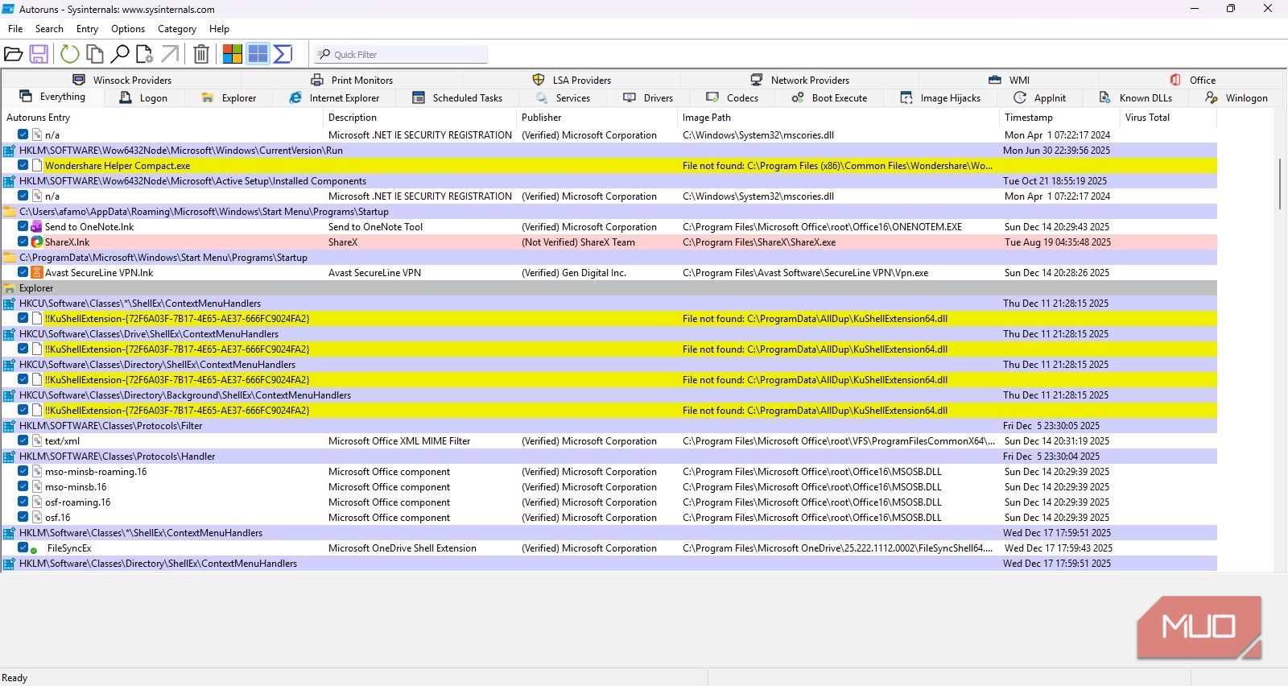This screenshot has width=1288, height=686.
Task: Open the Entry menu
Action: (87, 29)
